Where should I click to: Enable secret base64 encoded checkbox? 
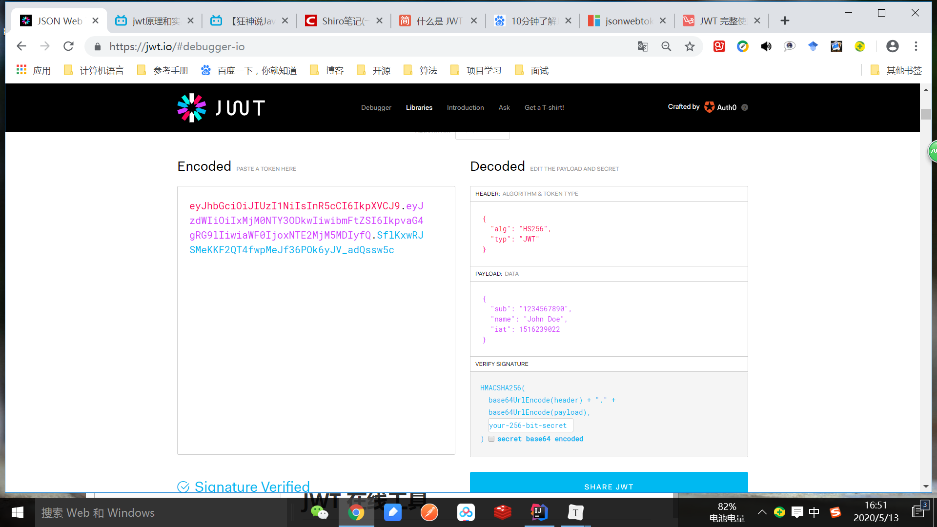pyautogui.click(x=491, y=439)
